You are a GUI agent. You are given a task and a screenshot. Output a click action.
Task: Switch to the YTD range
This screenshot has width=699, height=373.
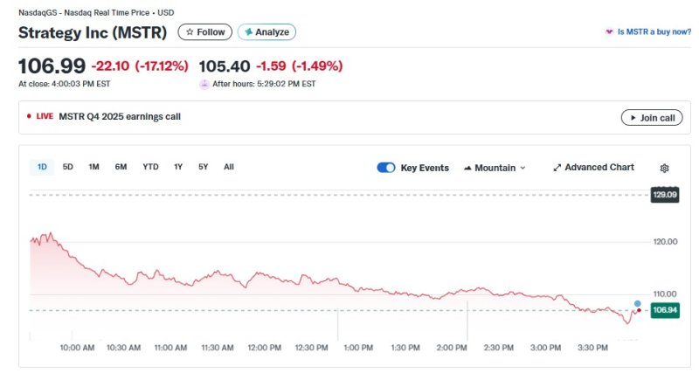coord(150,167)
